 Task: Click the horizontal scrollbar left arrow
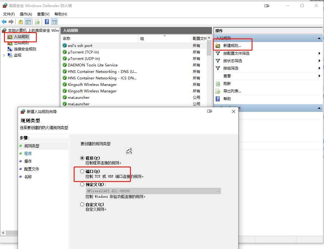(3, 233)
